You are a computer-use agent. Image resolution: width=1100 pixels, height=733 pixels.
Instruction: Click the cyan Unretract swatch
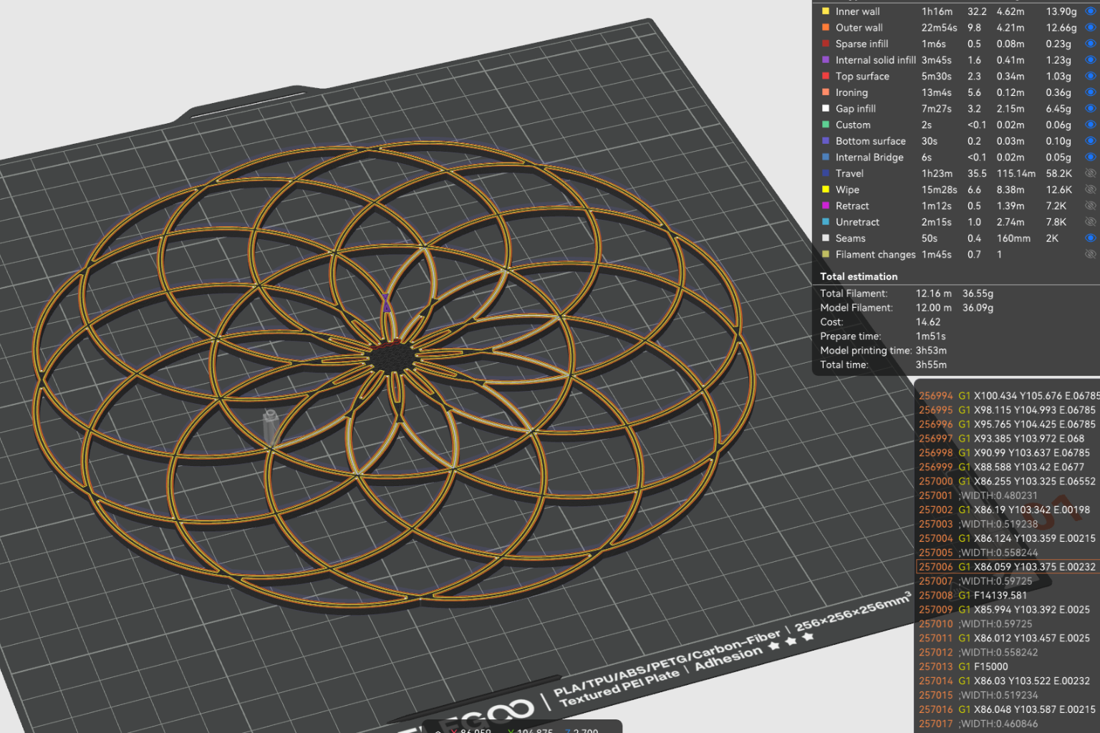(x=826, y=222)
